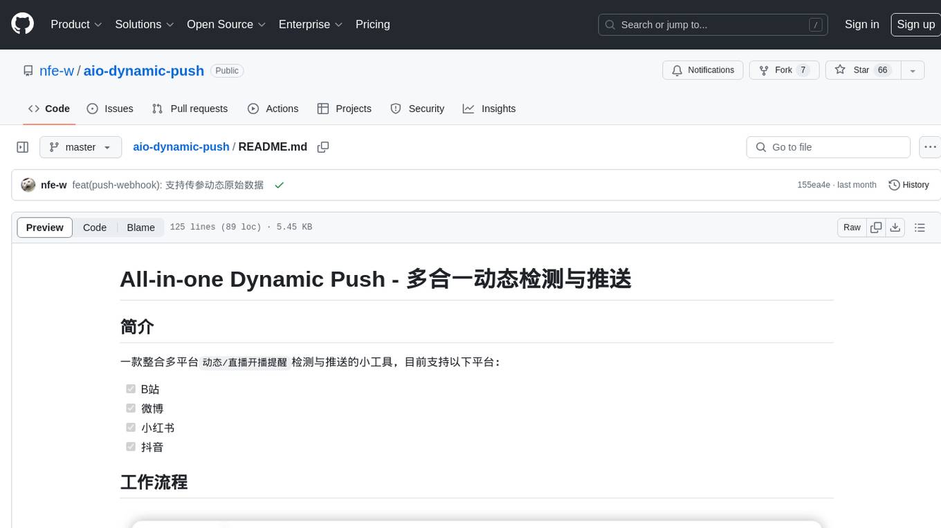Image resolution: width=941 pixels, height=528 pixels.
Task: Switch to the Security tab
Action: click(417, 109)
